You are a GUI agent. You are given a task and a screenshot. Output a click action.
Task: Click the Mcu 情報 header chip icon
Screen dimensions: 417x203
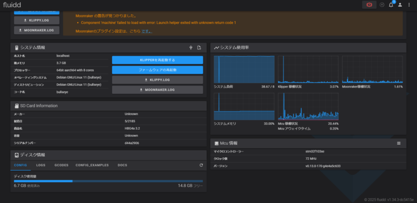[x=216, y=143]
